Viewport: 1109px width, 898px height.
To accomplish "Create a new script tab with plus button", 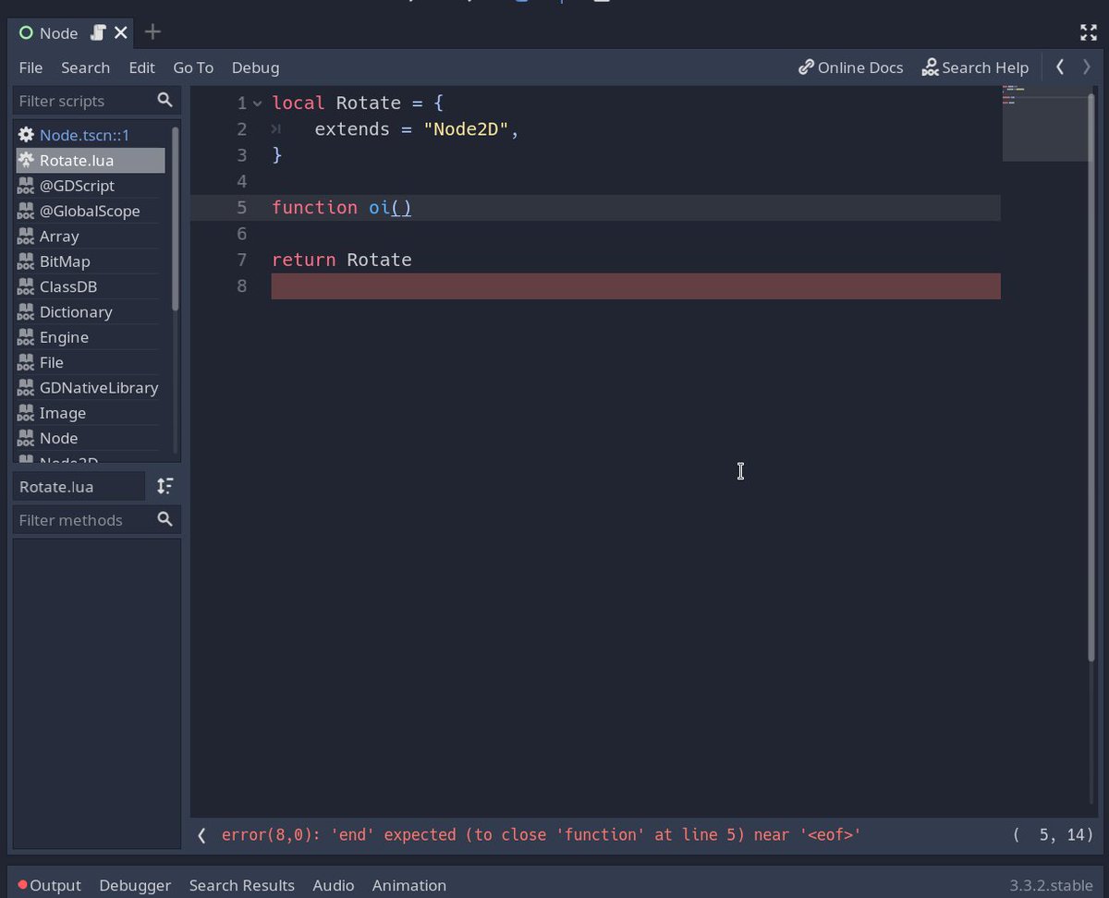I will (x=152, y=32).
